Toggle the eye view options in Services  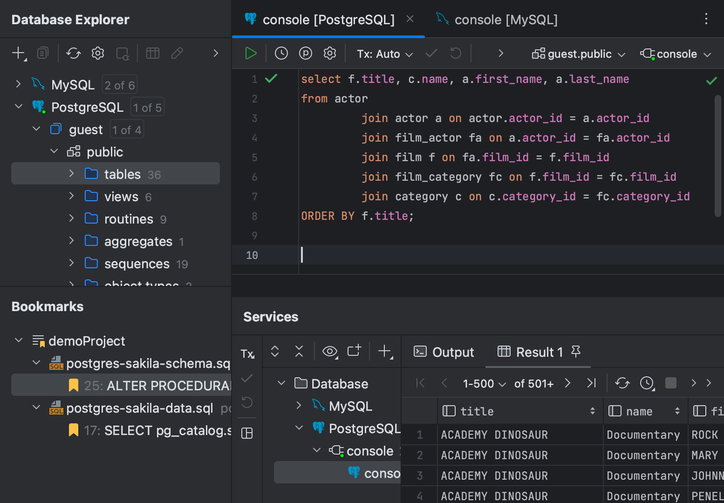pyautogui.click(x=330, y=352)
